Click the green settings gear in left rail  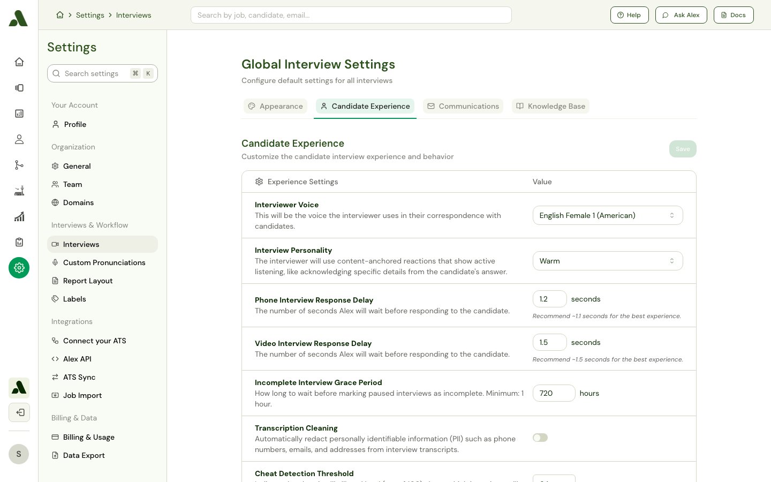tap(19, 268)
